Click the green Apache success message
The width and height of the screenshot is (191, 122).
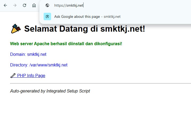tap(66, 44)
